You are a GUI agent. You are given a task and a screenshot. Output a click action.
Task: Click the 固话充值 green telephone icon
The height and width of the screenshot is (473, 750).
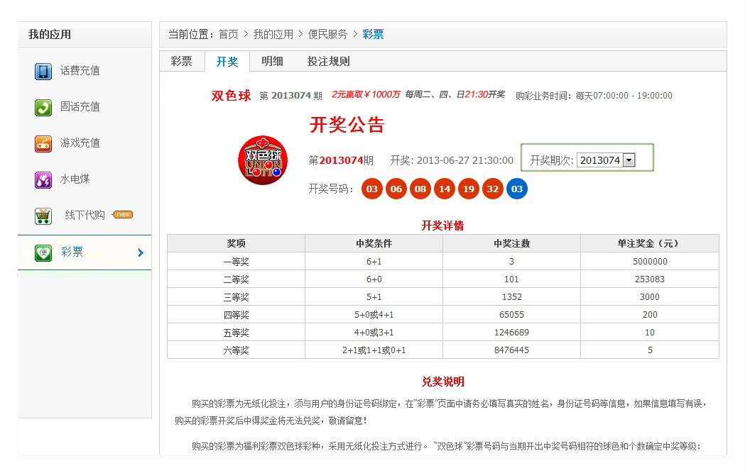click(x=43, y=107)
